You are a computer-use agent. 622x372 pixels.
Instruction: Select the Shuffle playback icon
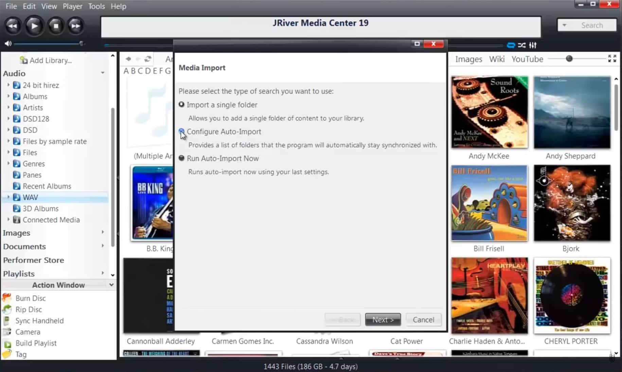[x=522, y=45]
